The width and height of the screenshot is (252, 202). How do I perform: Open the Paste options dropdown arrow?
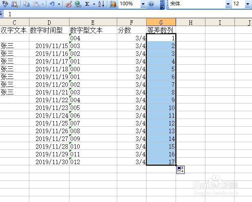pos(43,4)
